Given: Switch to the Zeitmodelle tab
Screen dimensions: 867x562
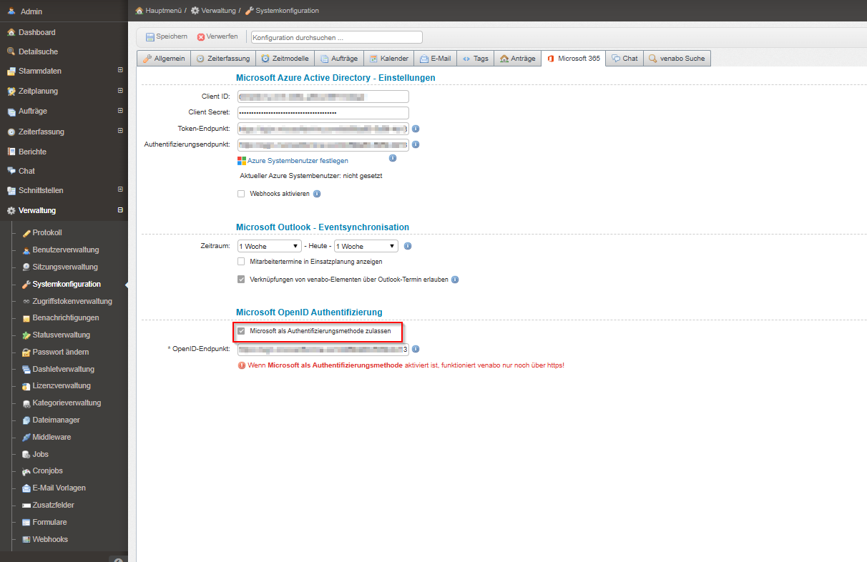Looking at the screenshot, I should (285, 59).
